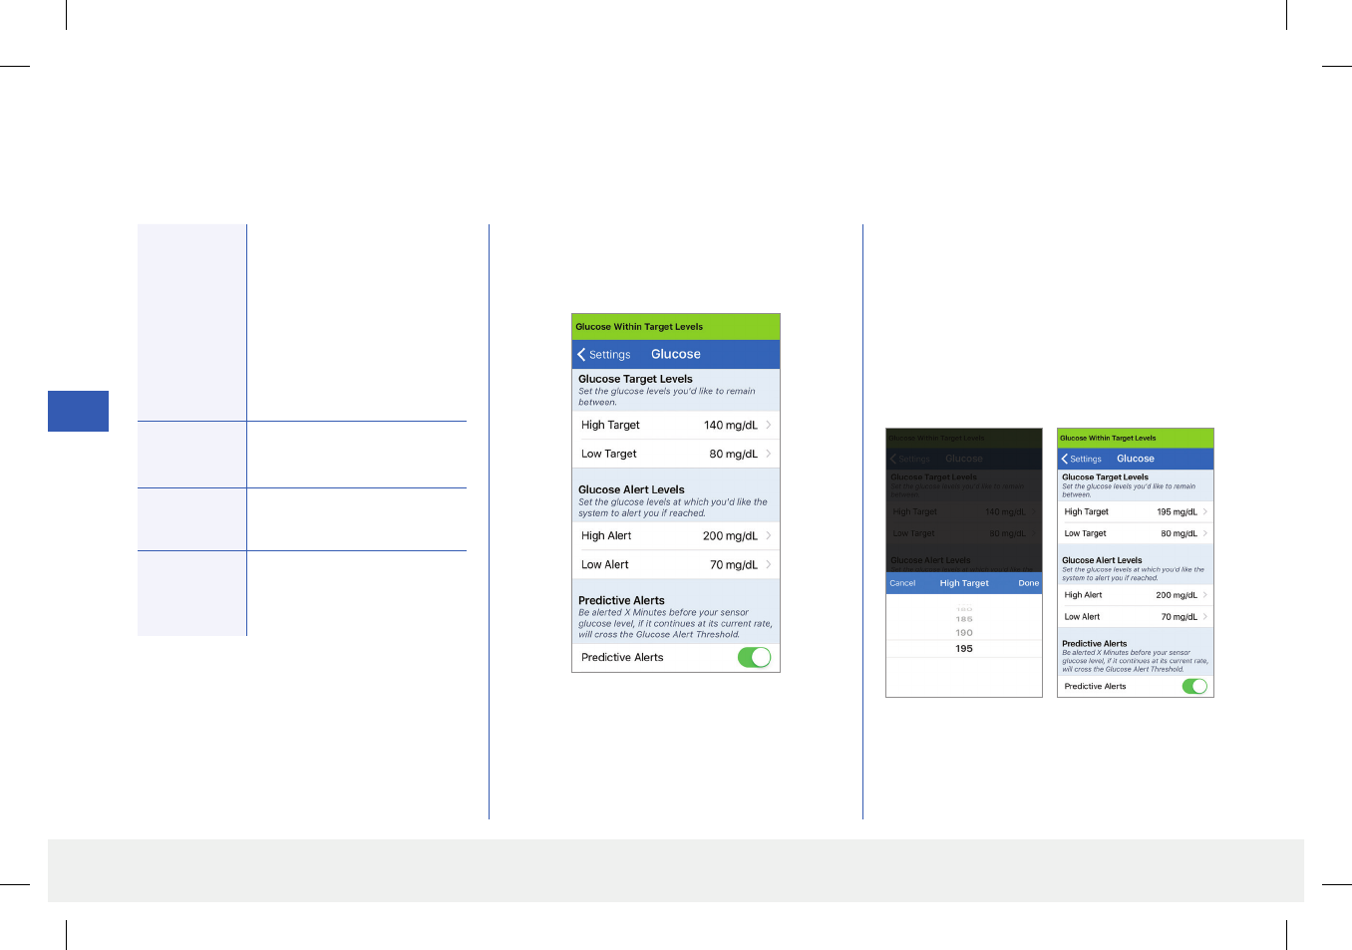Open High Alert row in 195 mg/dL screen
Image resolution: width=1352 pixels, height=950 pixels.
point(1136,595)
